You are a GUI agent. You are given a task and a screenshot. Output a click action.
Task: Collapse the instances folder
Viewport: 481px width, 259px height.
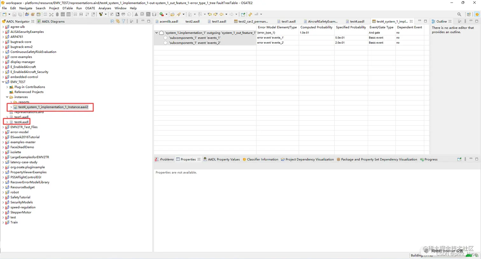click(7, 97)
